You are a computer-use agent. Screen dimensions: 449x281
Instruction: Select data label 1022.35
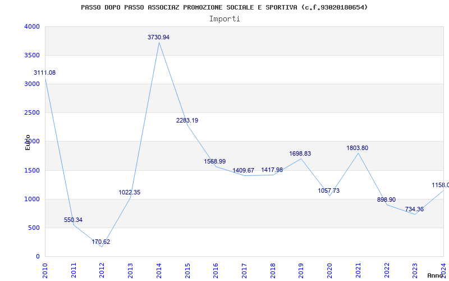(x=130, y=192)
